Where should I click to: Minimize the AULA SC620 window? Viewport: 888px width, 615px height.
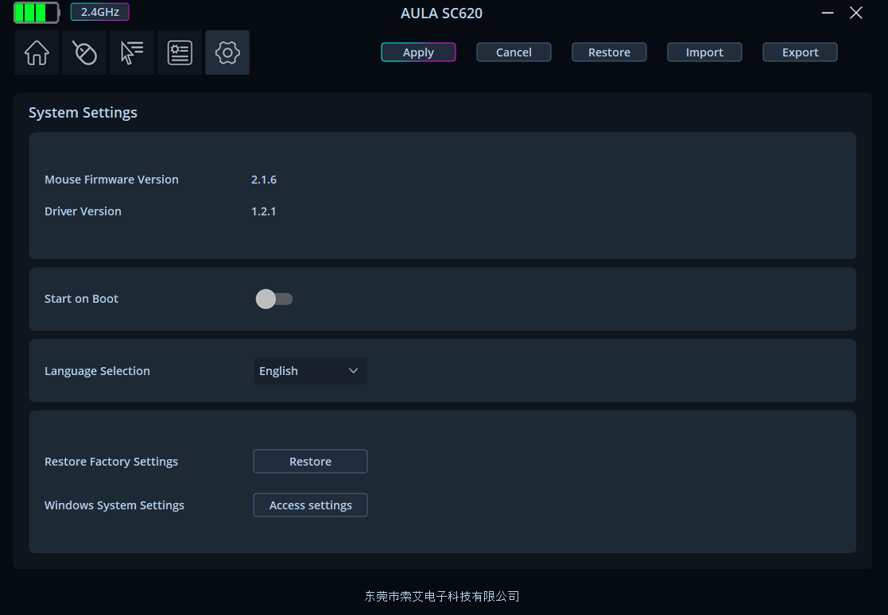pyautogui.click(x=828, y=13)
